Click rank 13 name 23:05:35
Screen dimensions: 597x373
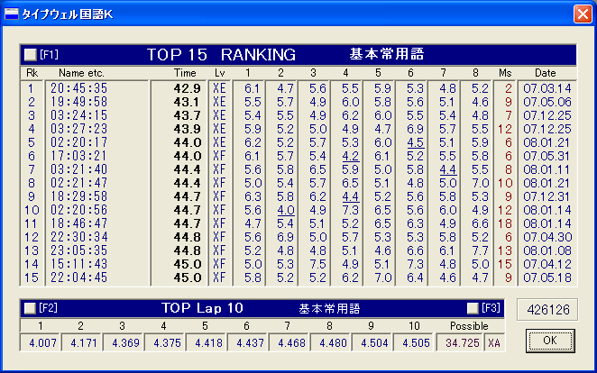(x=79, y=250)
